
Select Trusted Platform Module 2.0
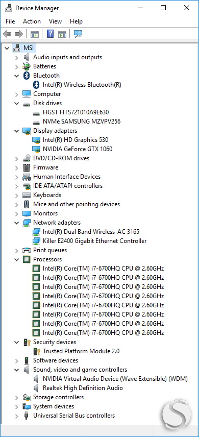[81, 351]
